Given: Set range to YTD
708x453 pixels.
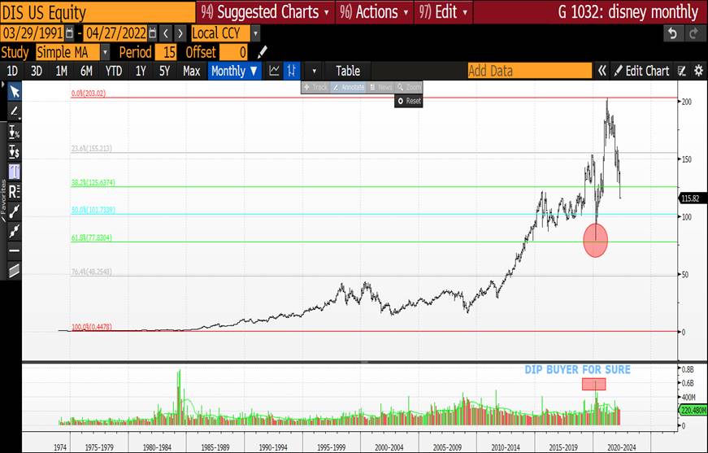Looking at the screenshot, I should coord(113,71).
